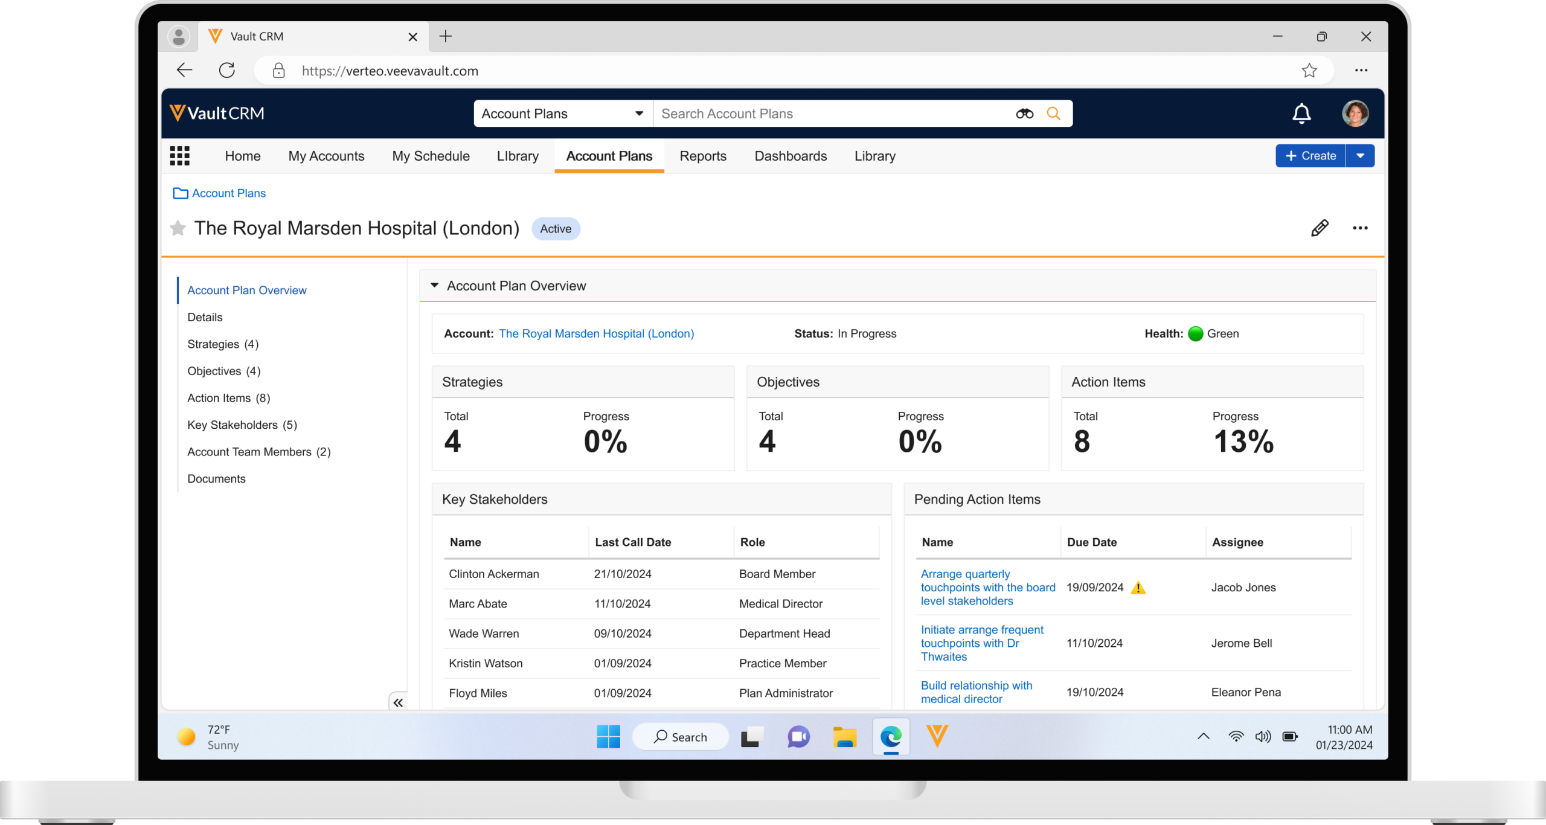Screen dimensions: 1546x825
Task: Click the orange magnifier search icon
Action: pyautogui.click(x=1053, y=114)
